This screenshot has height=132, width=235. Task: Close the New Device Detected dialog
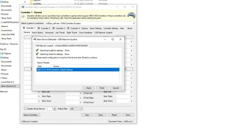point(120,39)
